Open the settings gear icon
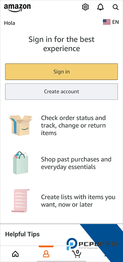The height and width of the screenshot is (262, 123). coord(85,7)
